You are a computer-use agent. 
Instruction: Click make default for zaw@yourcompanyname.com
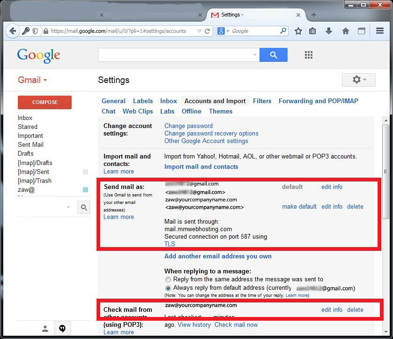299,206
